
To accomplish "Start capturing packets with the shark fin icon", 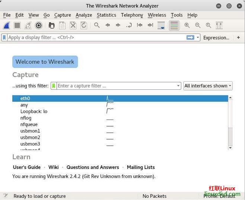I will (7, 25).
